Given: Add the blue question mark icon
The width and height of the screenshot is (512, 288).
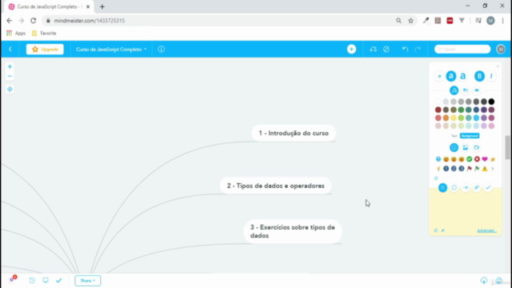Looking at the screenshot, I should [438, 159].
